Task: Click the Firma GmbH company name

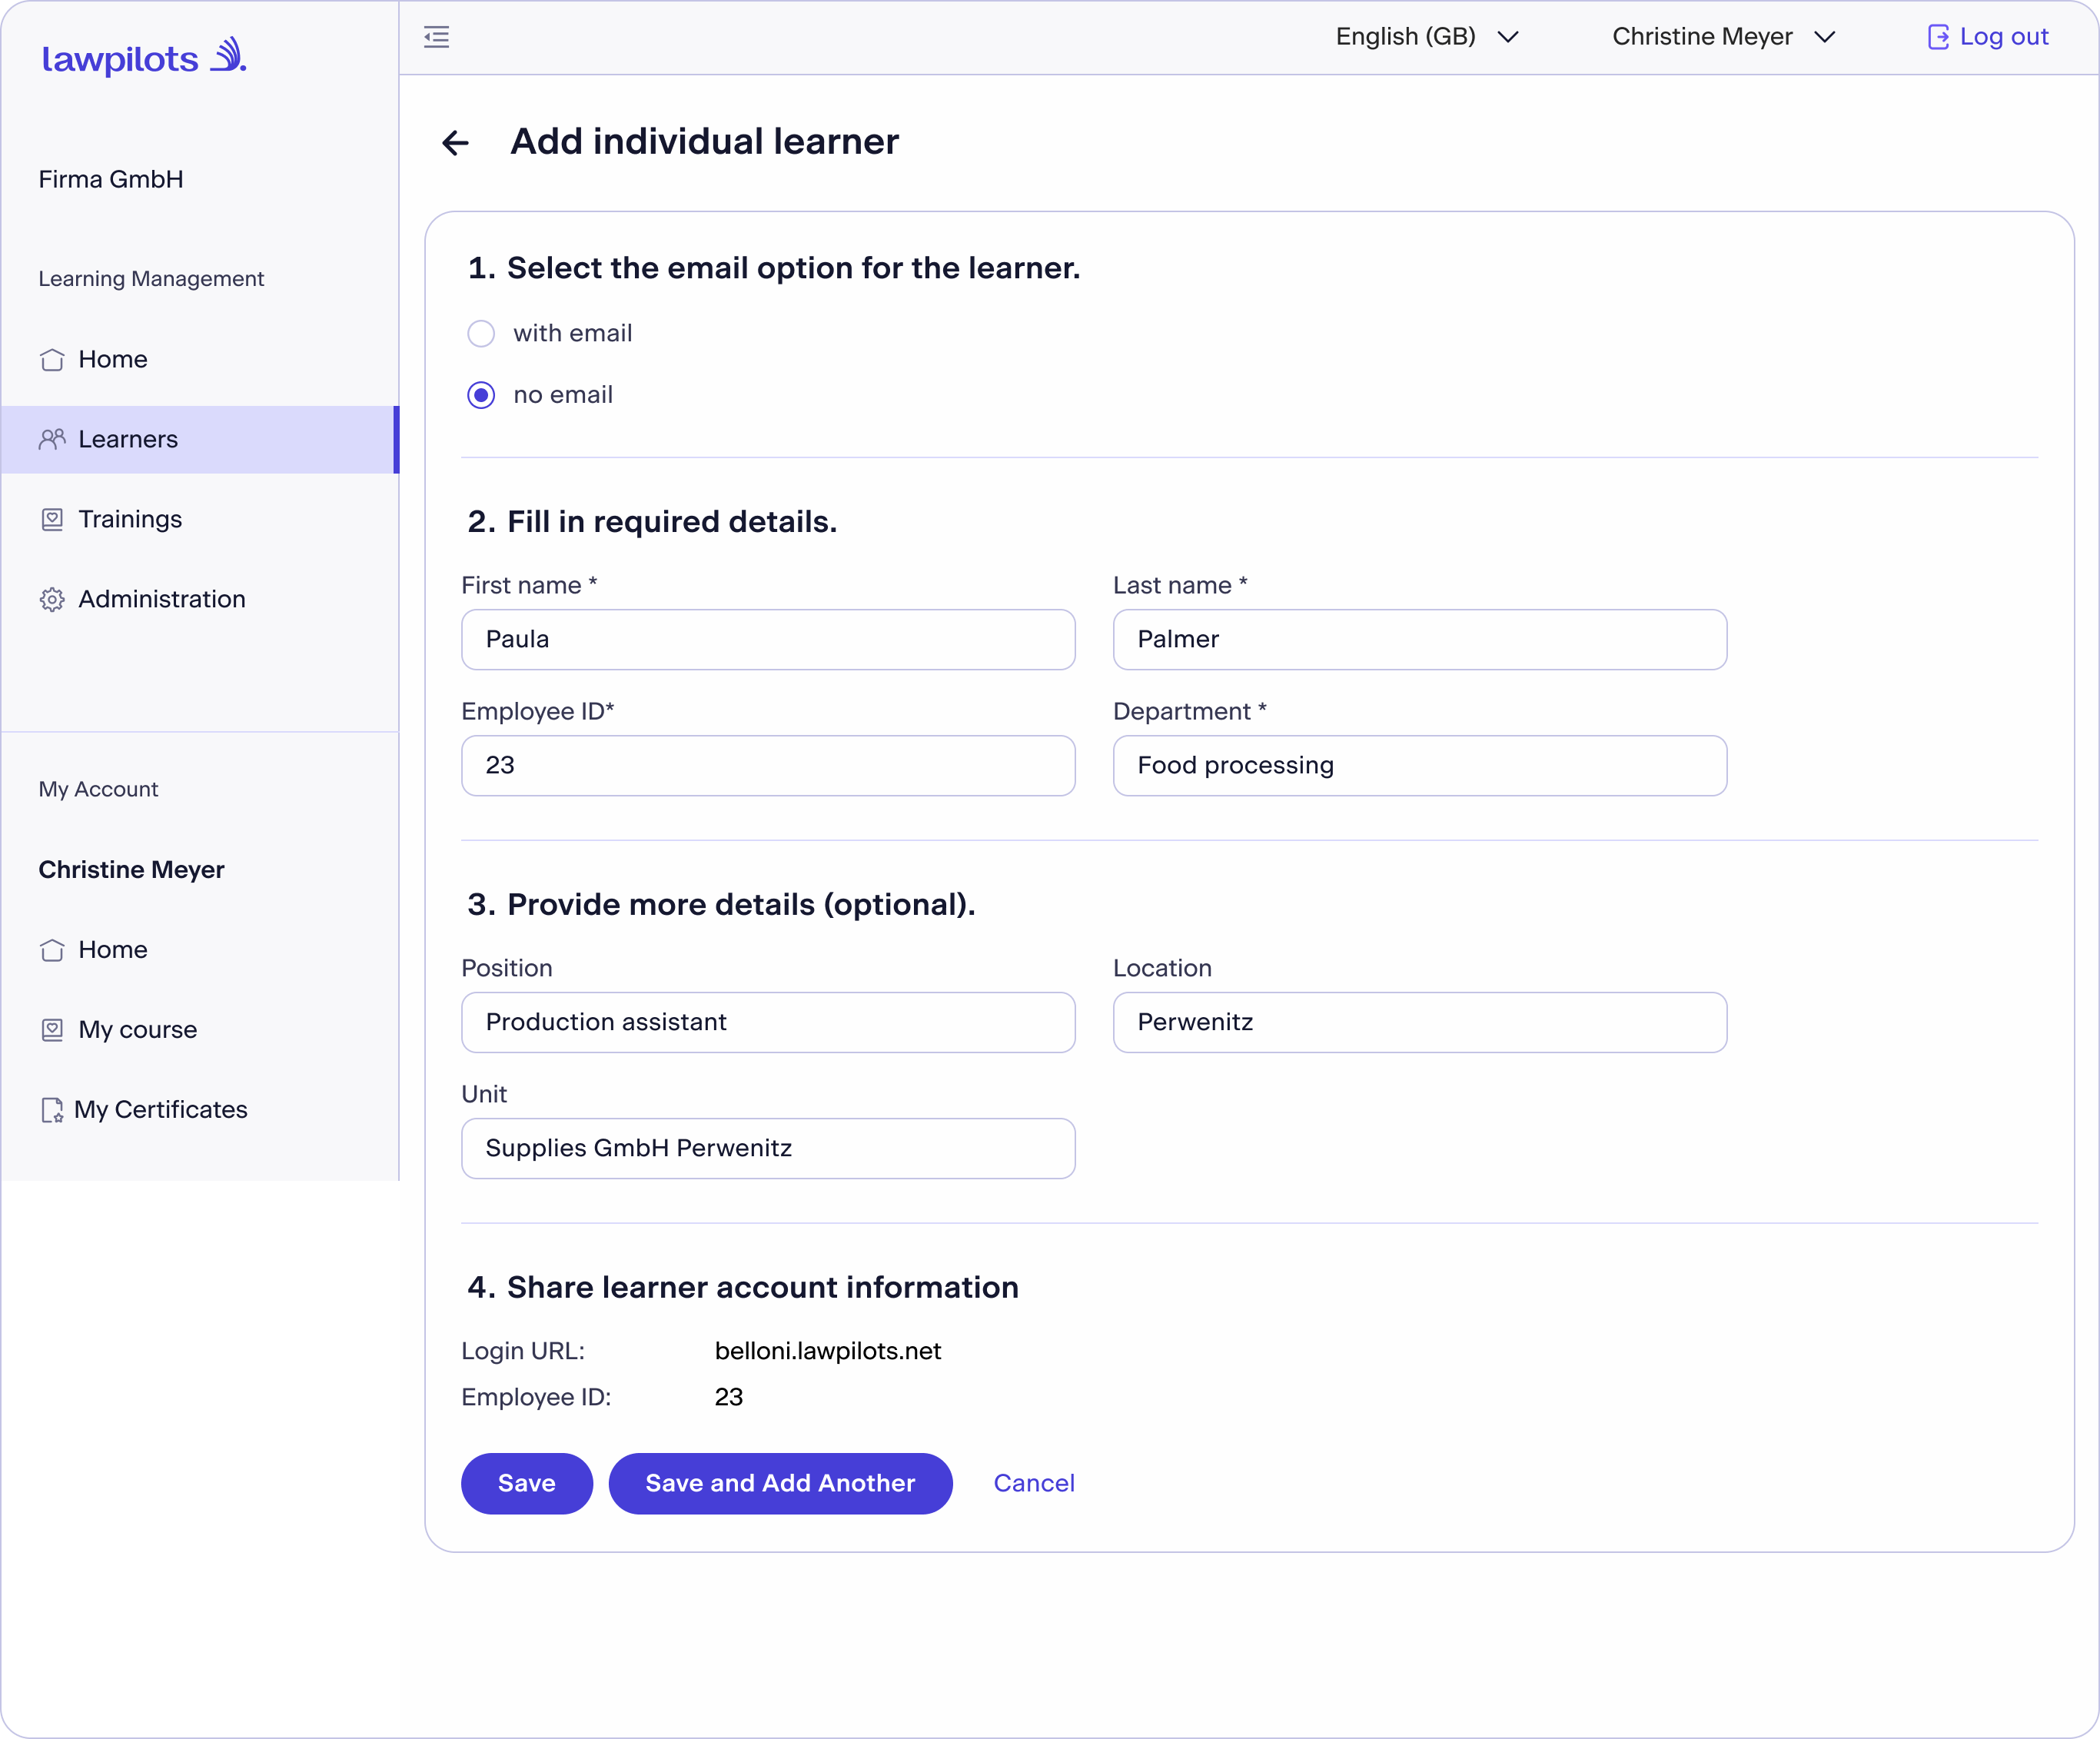Action: [x=111, y=179]
